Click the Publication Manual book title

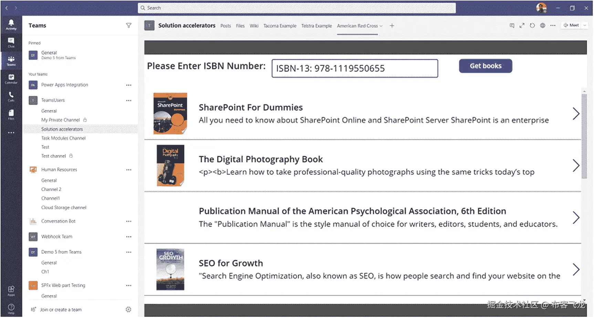pyautogui.click(x=353, y=211)
